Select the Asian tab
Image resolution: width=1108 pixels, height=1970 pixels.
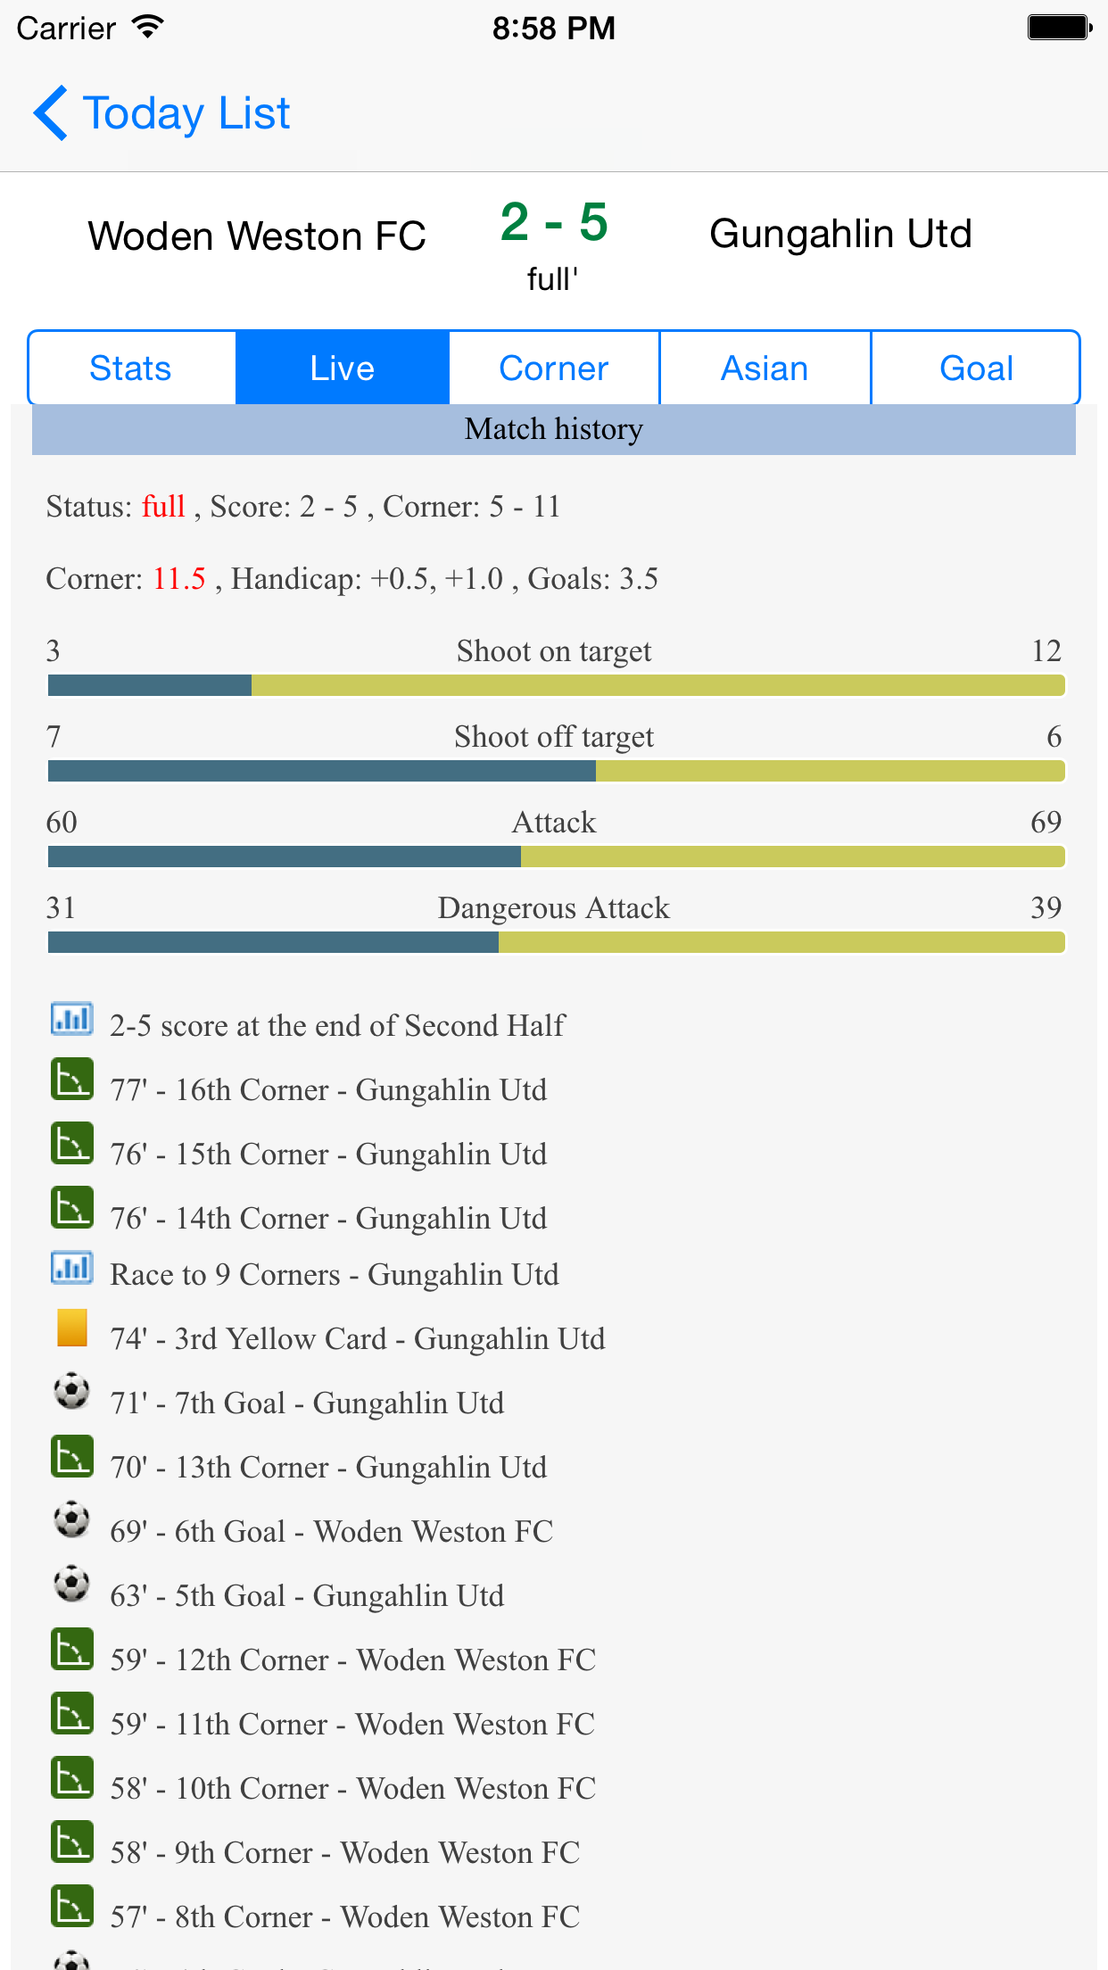tap(765, 368)
